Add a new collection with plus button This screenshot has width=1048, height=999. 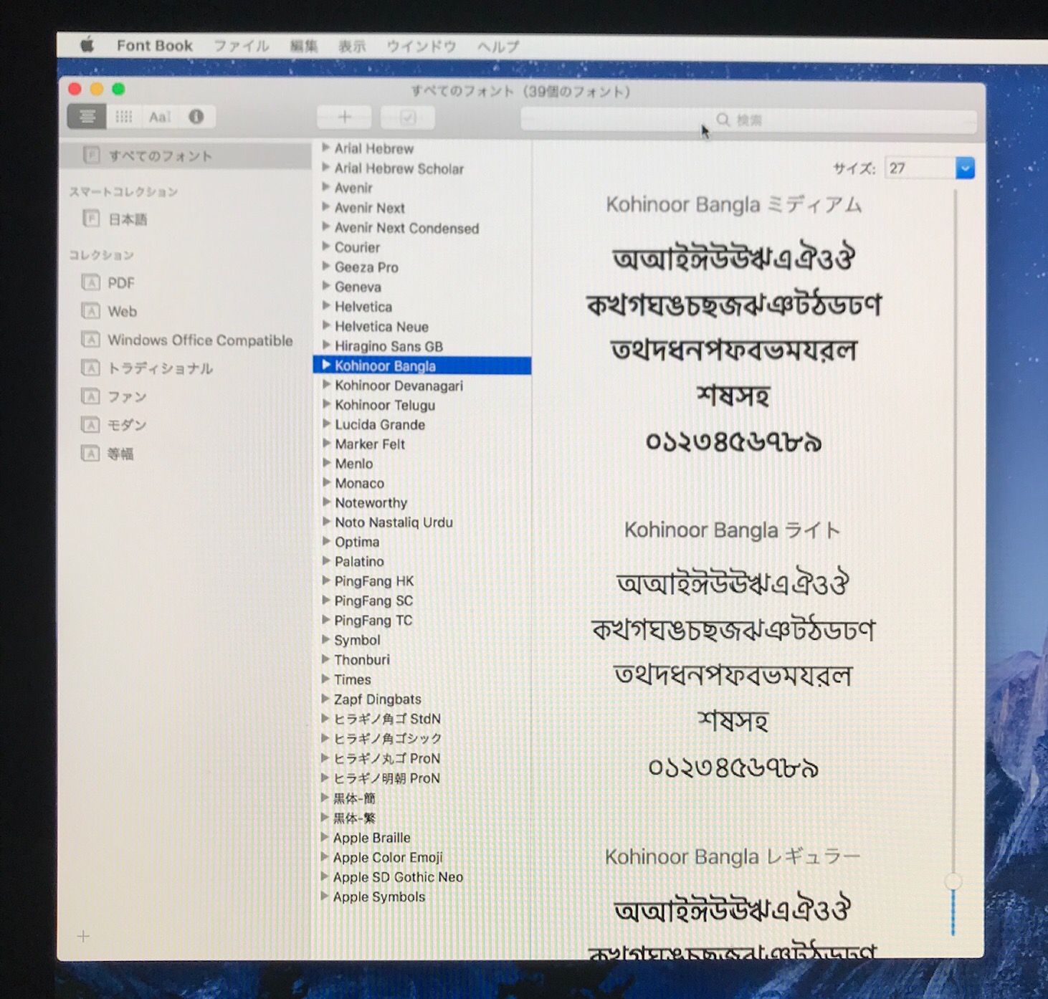[83, 936]
